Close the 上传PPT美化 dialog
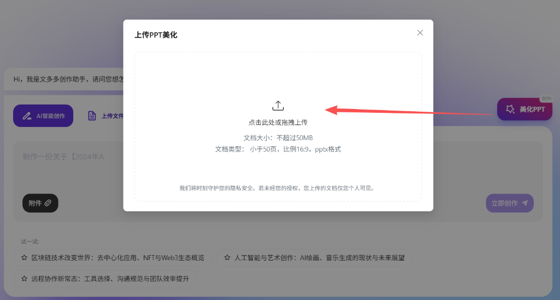 click(x=420, y=33)
